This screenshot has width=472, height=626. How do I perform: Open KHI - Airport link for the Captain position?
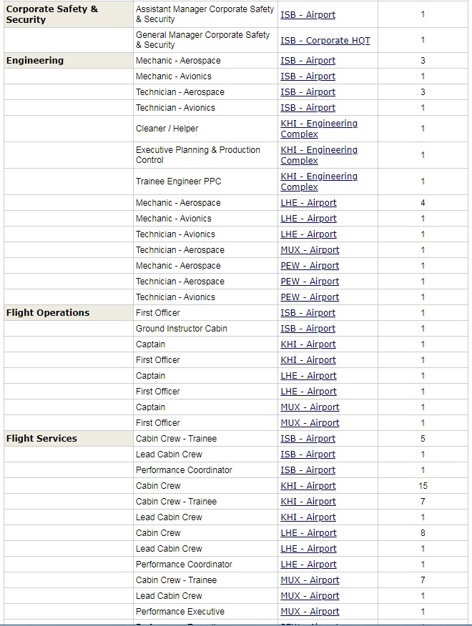pos(308,344)
